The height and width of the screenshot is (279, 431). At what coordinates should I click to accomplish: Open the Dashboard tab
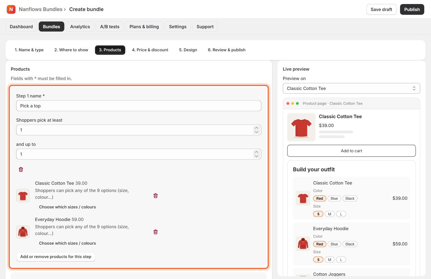click(21, 27)
